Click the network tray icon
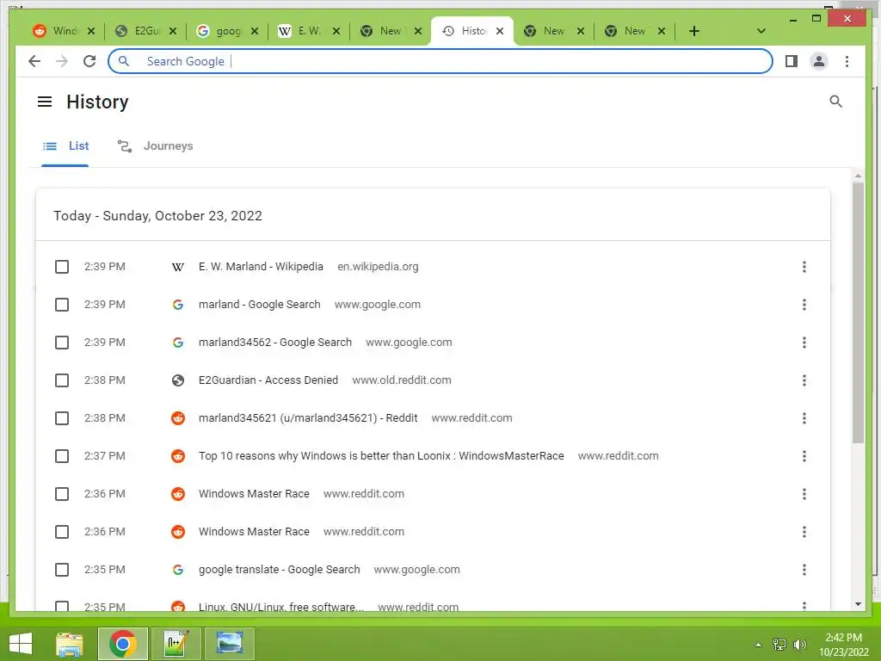Image resolution: width=881 pixels, height=661 pixels. point(779,644)
